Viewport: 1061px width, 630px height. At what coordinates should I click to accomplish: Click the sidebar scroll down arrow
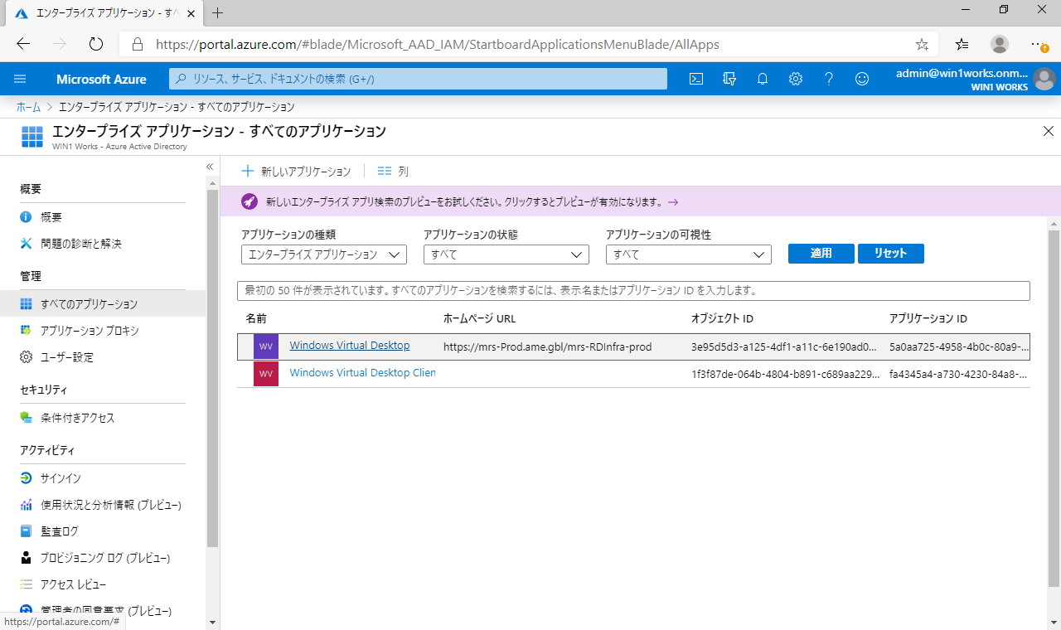(x=212, y=622)
